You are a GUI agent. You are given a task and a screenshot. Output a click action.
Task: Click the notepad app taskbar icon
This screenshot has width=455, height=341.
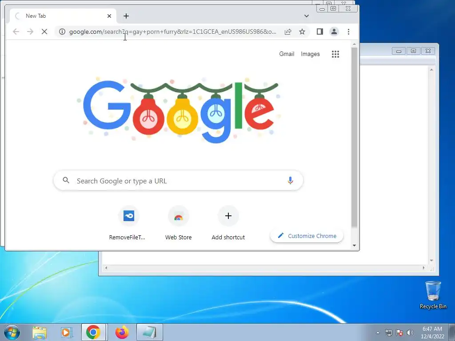(x=149, y=332)
